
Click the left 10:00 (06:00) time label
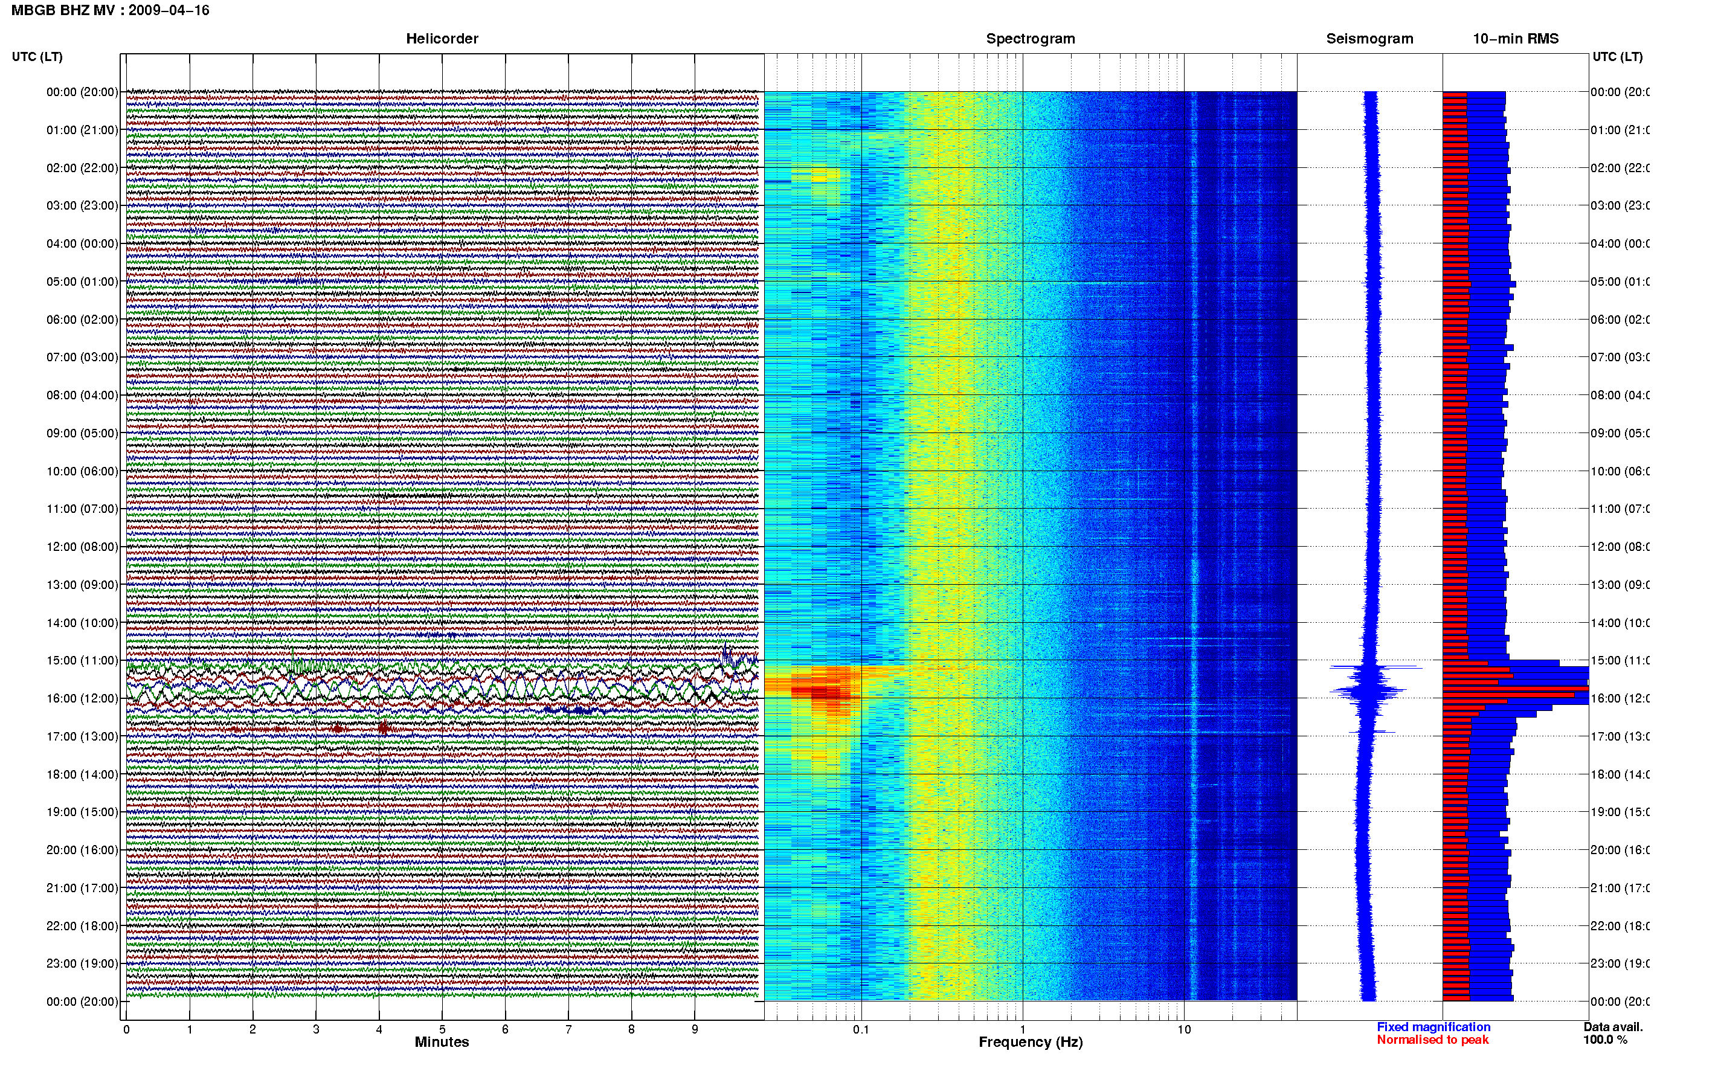[82, 471]
